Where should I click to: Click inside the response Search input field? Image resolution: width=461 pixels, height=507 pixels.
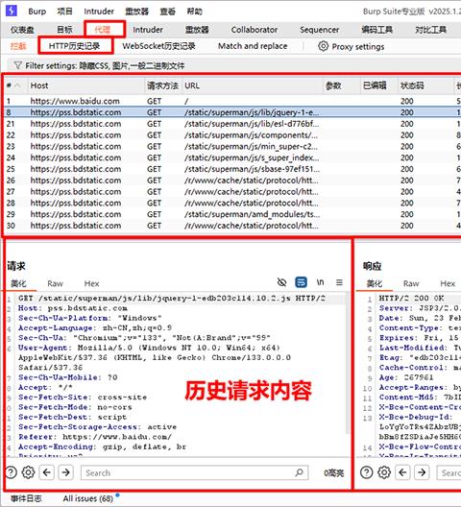[449, 472]
